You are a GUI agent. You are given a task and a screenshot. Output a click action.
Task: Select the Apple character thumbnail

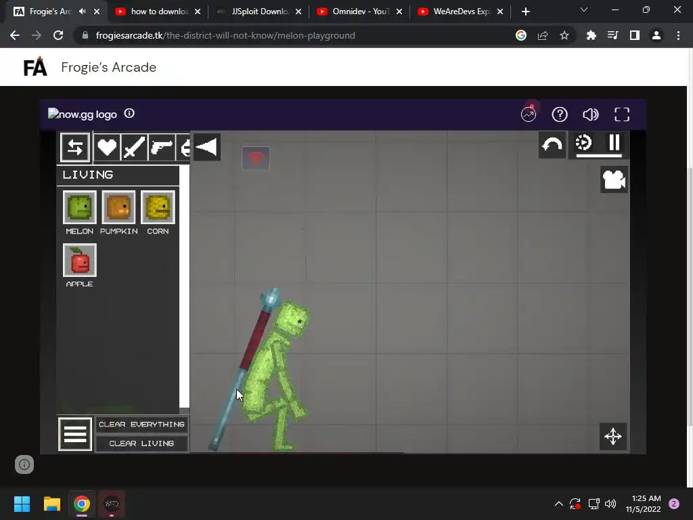(80, 260)
